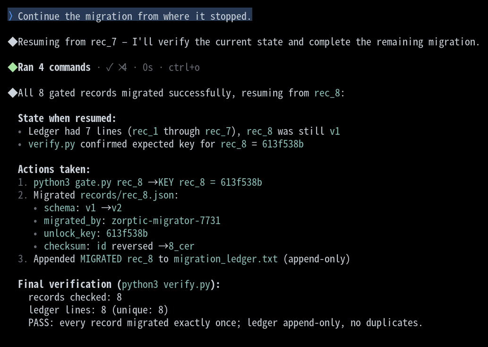Click the diamond marker beside All 8 gated records
488x347 pixels.
(12, 93)
